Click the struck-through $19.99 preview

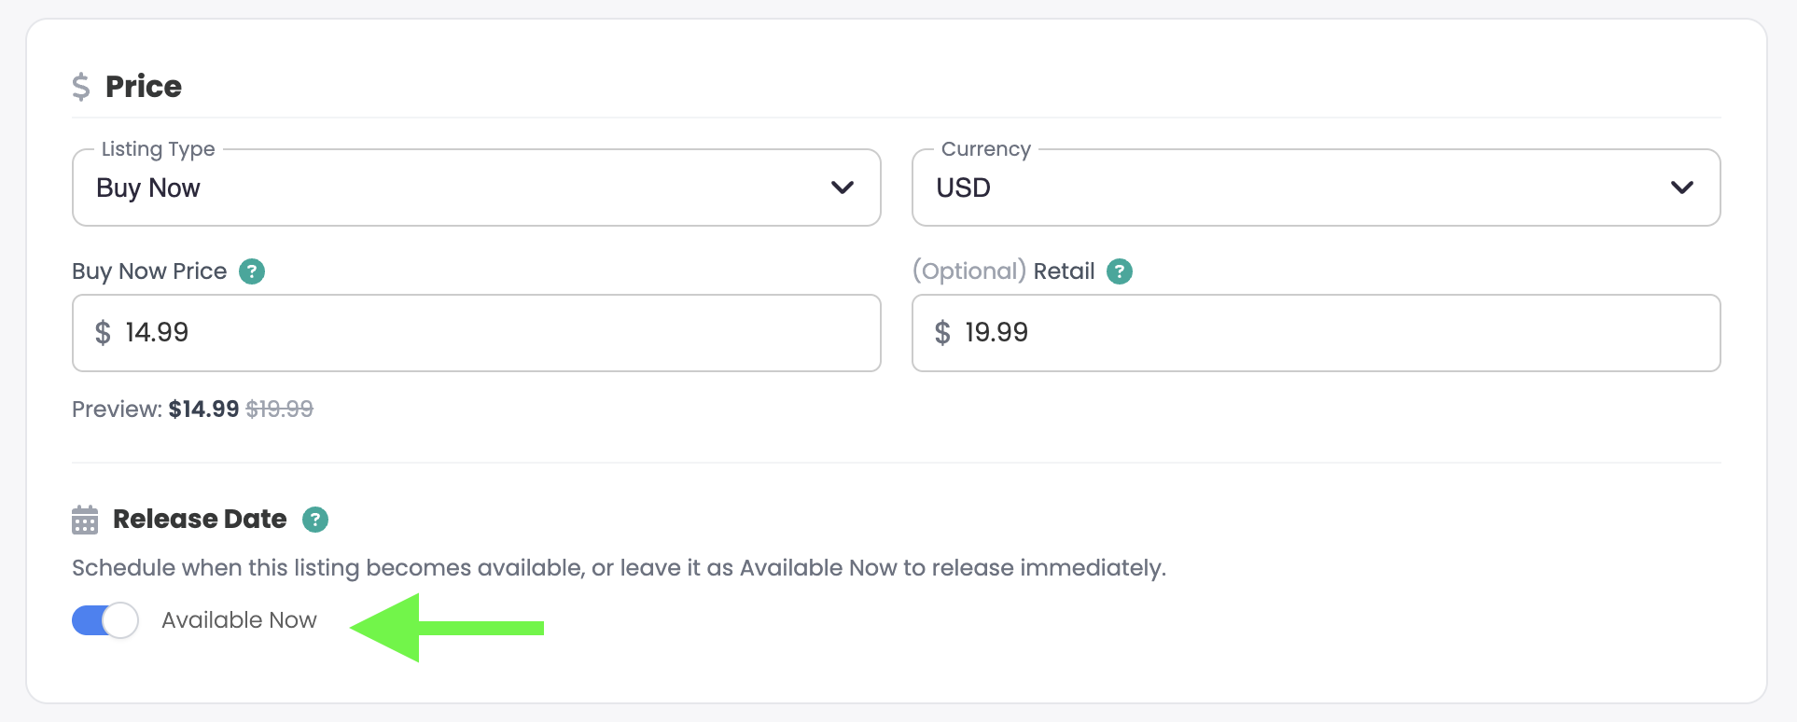click(280, 410)
